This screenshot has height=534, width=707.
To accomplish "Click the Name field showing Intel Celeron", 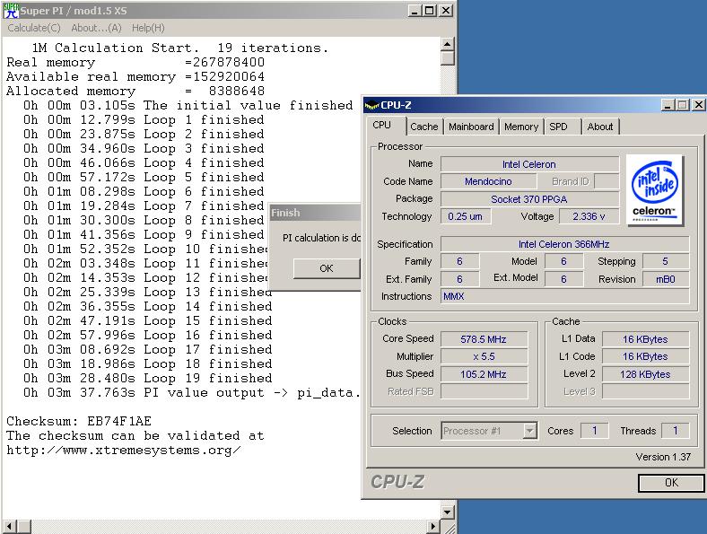I will [529, 164].
